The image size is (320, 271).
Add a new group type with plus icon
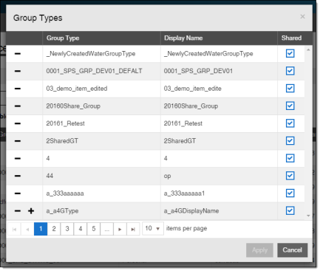coord(31,211)
